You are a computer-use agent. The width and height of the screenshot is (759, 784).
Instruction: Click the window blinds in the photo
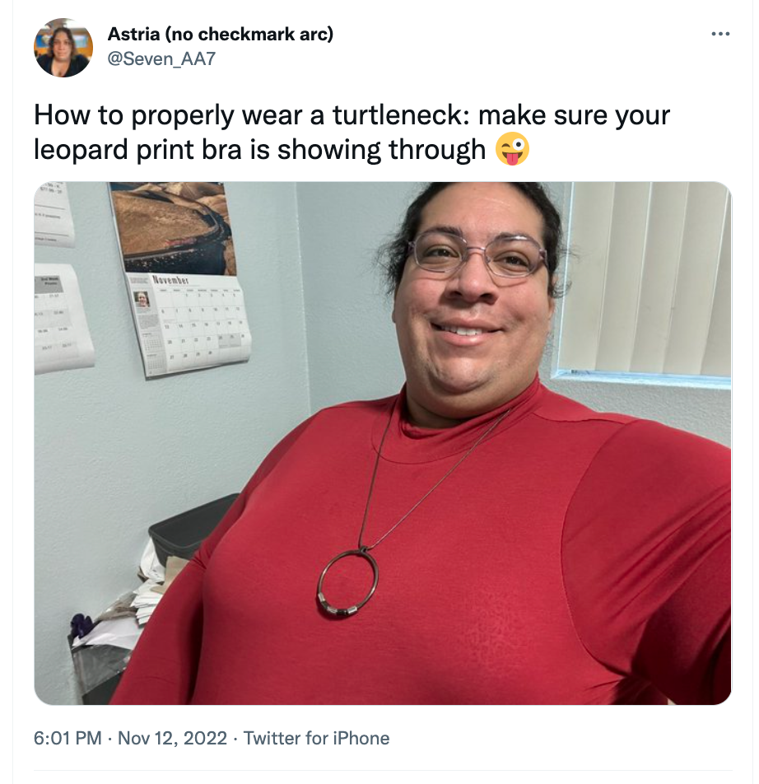tap(645, 279)
